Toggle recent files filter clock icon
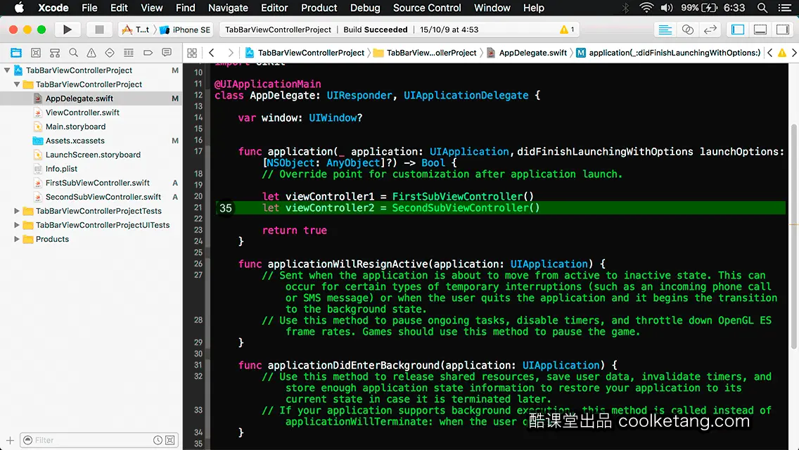Viewport: 799px width, 450px height. point(158,440)
